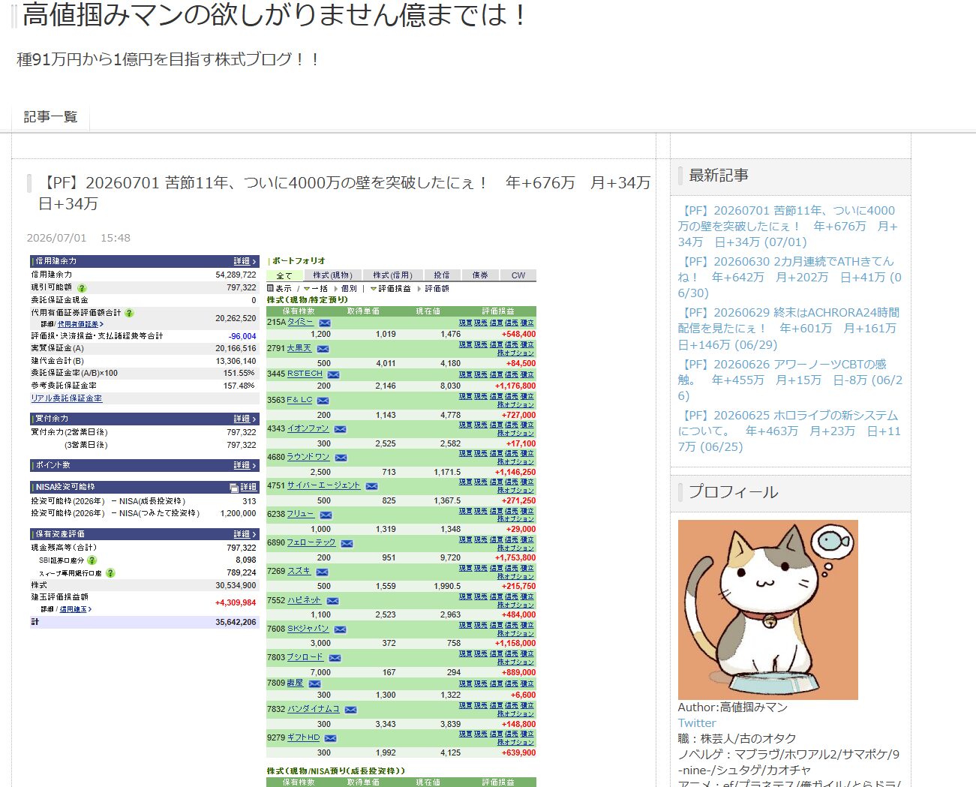
Task: Click the mail icon beside スズキ
Action: (x=322, y=572)
